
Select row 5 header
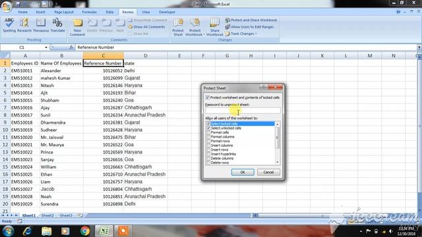click(x=5, y=93)
